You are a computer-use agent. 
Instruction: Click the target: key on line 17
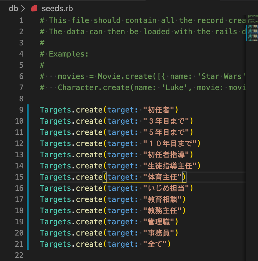123,199
